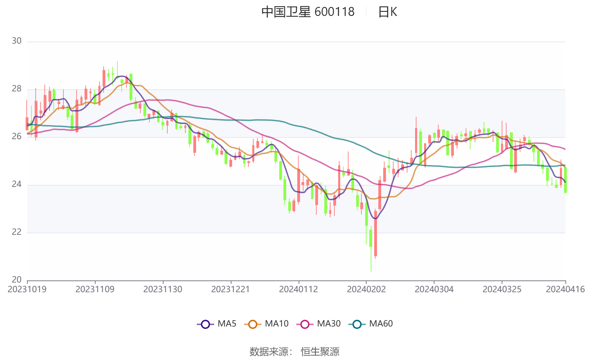Click the 22 price axis label

(17, 232)
